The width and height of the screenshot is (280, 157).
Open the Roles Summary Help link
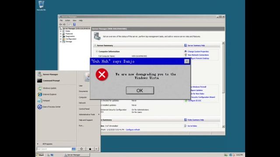196,120
